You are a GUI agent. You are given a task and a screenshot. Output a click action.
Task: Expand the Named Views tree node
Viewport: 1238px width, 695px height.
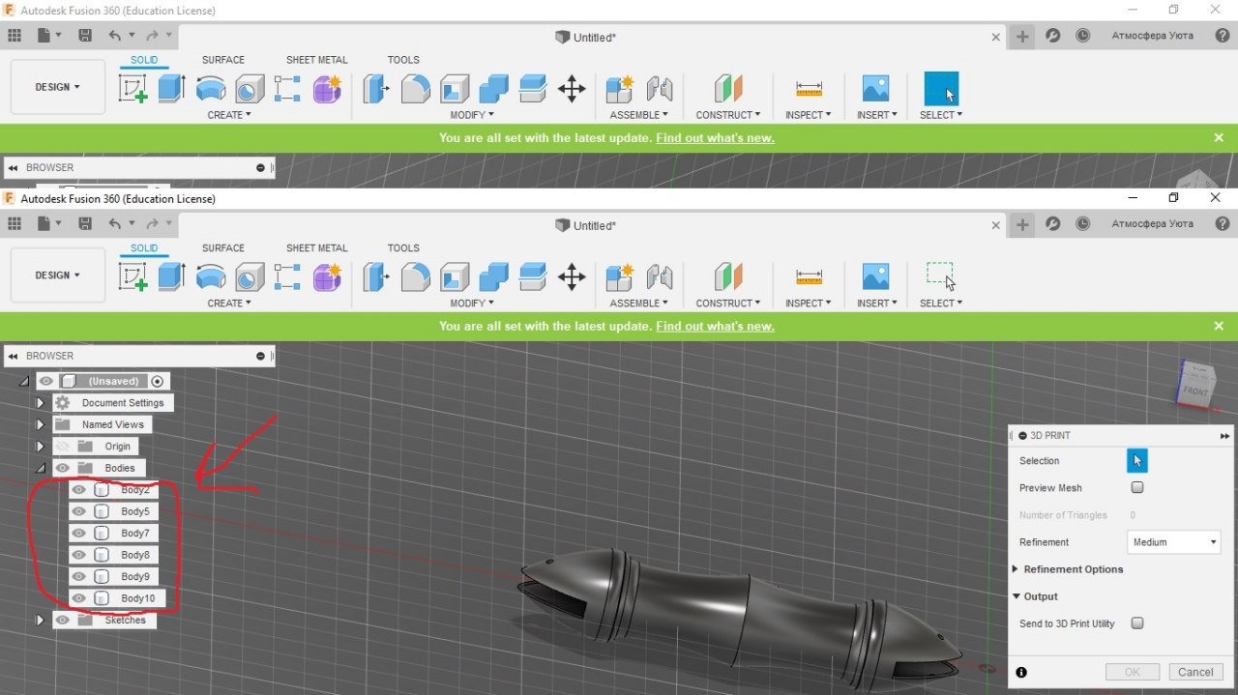[x=41, y=424]
